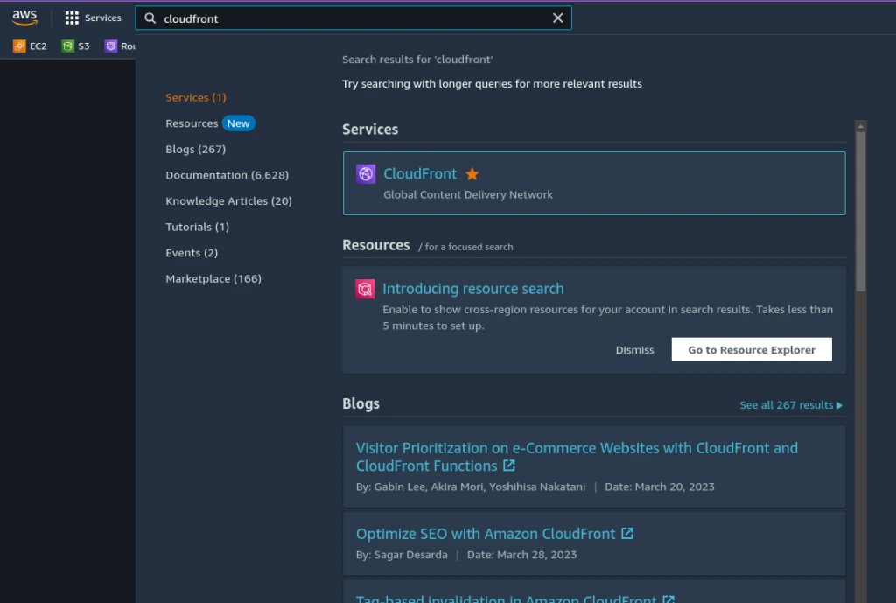Screen dimensions: 896x603
Task: Open Optimize SEO with Amazon CloudFront blog
Action: 485,534
